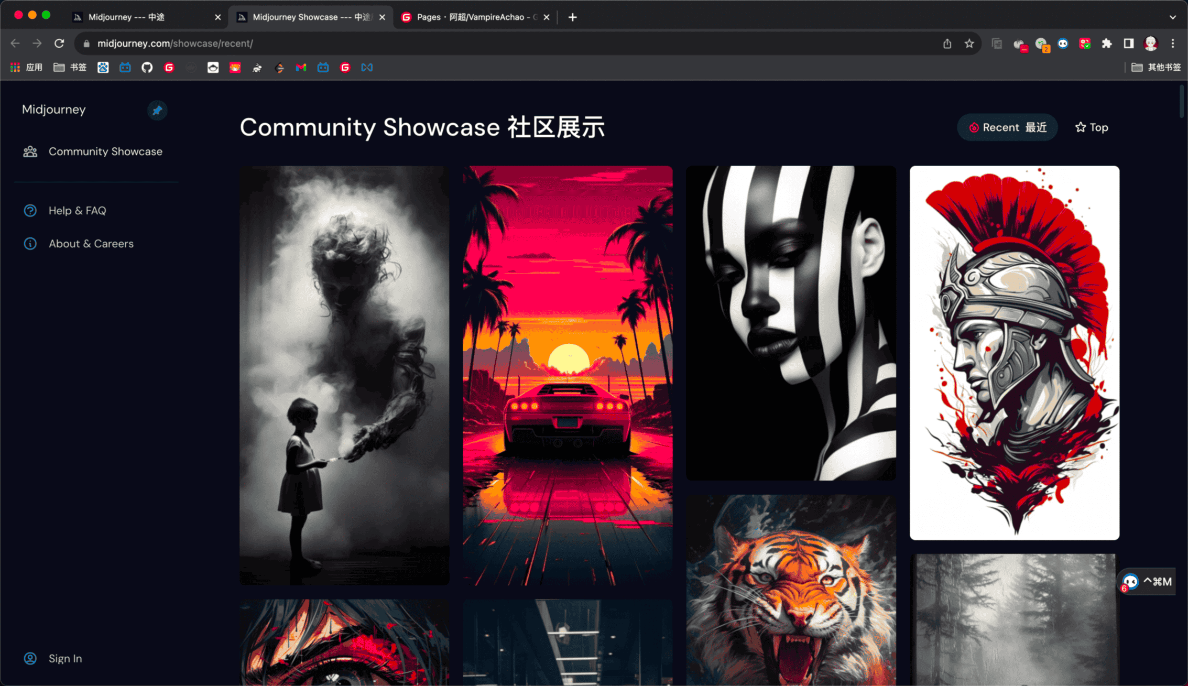
Task: Toggle the sidebar pin icon
Action: pos(157,110)
